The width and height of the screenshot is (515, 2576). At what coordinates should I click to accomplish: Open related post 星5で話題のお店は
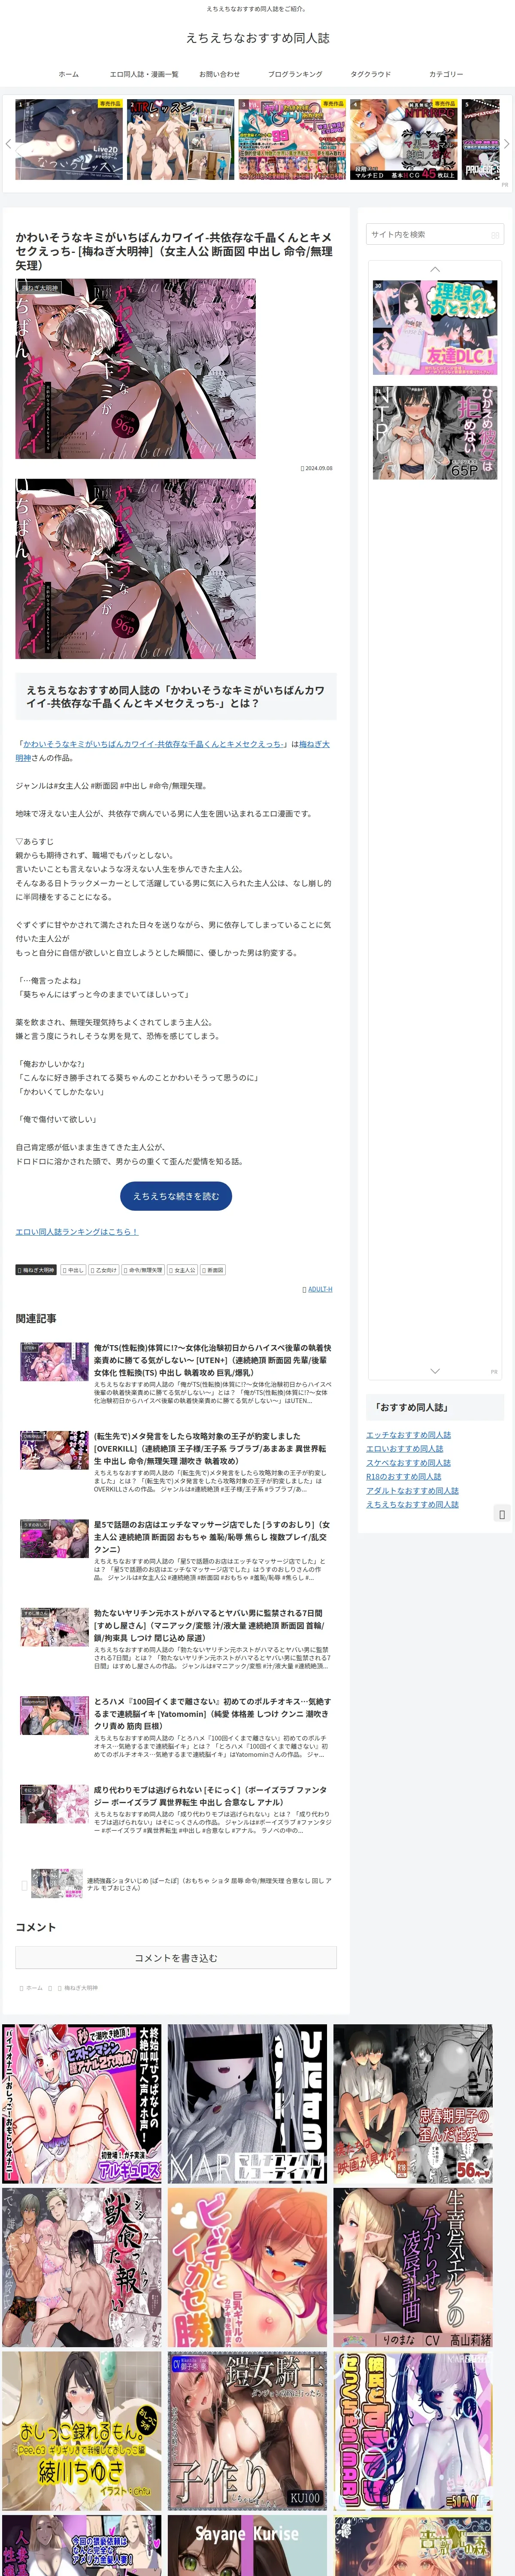176,1550
